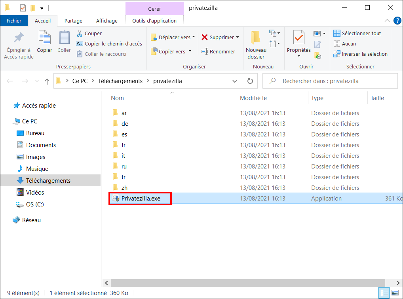Open the Partage ribbon tab

coord(73,21)
